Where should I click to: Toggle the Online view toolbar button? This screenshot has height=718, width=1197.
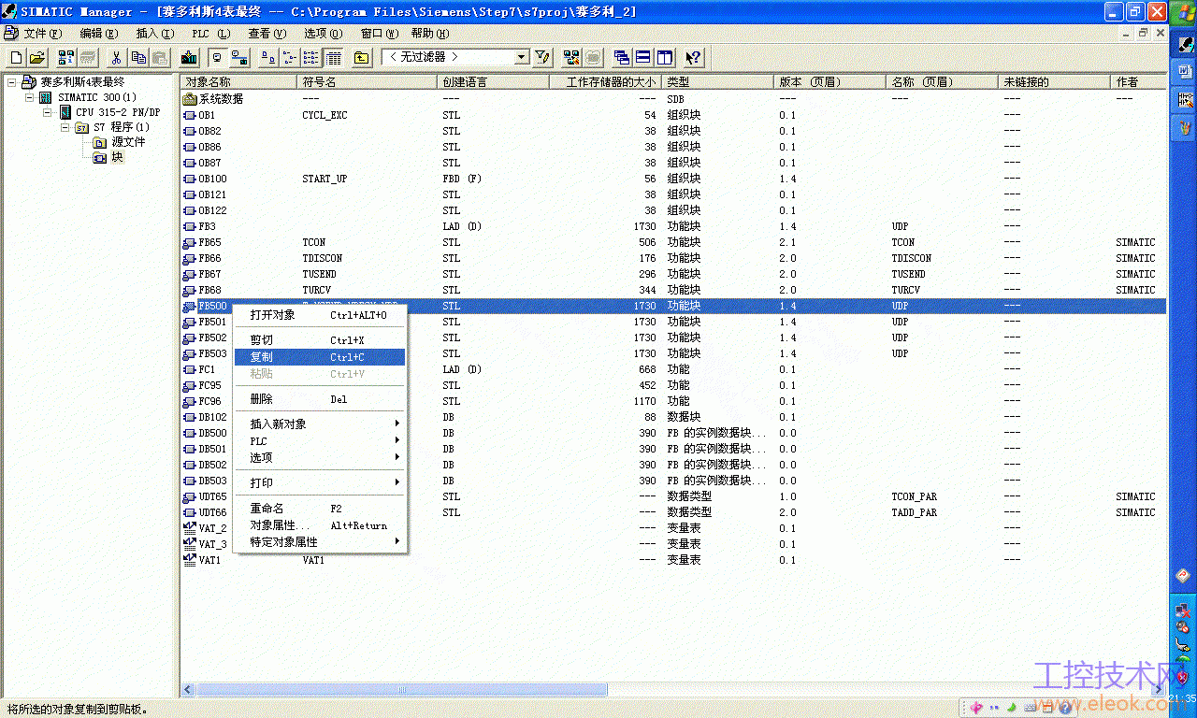coord(240,58)
